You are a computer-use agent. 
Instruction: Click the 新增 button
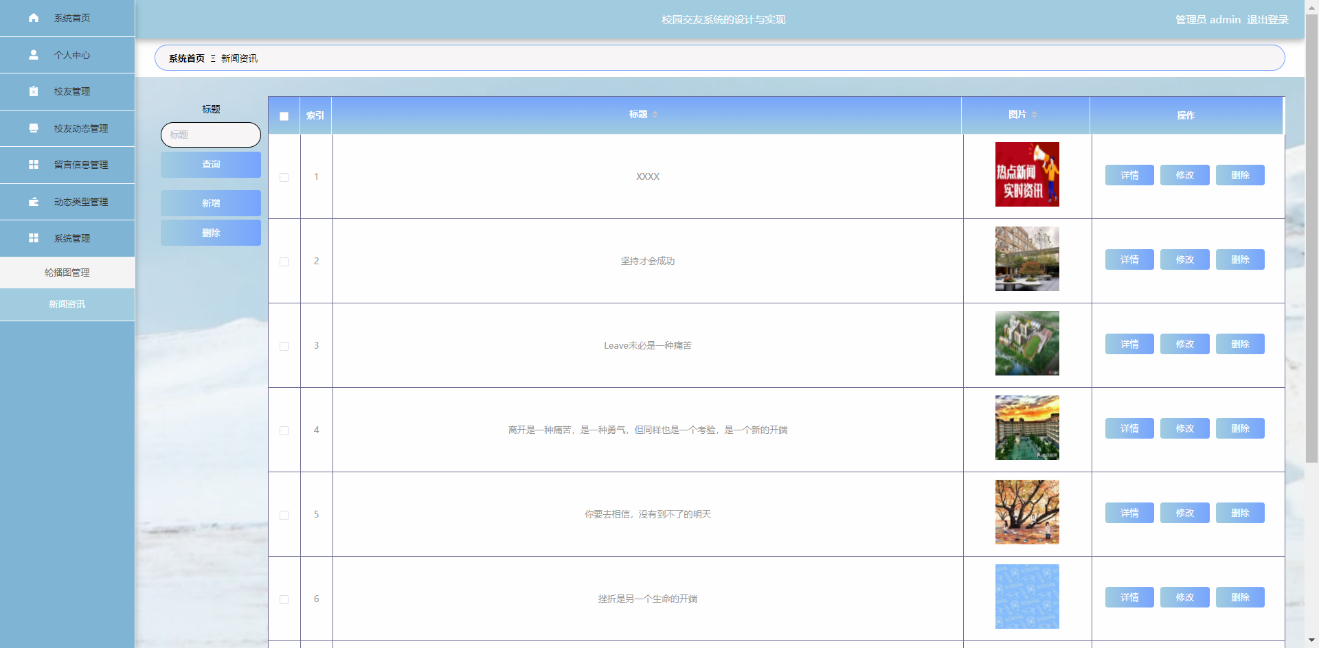211,203
